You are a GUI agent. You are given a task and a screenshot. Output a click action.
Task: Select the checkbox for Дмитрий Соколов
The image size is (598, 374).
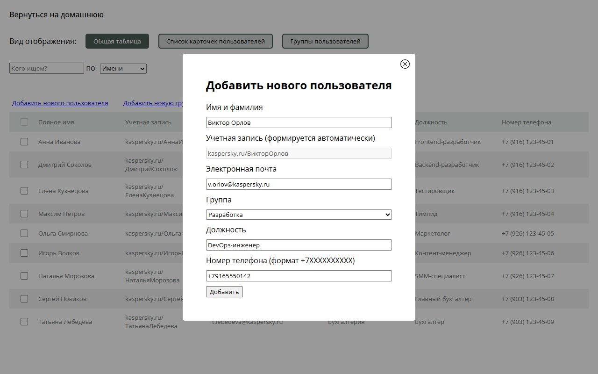point(24,165)
